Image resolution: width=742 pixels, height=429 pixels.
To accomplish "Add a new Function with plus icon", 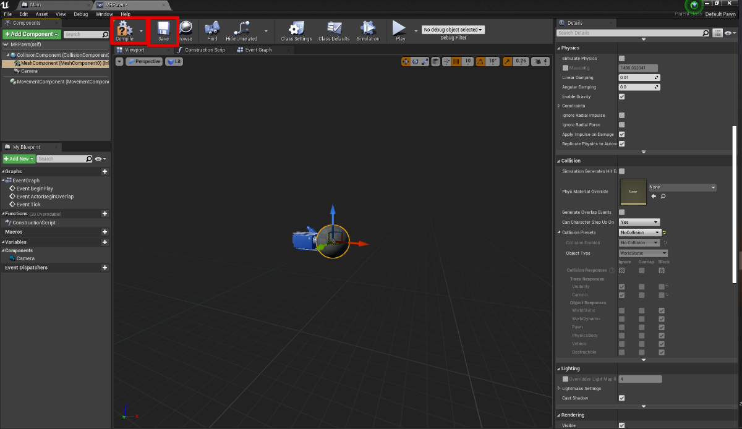I will click(x=104, y=214).
